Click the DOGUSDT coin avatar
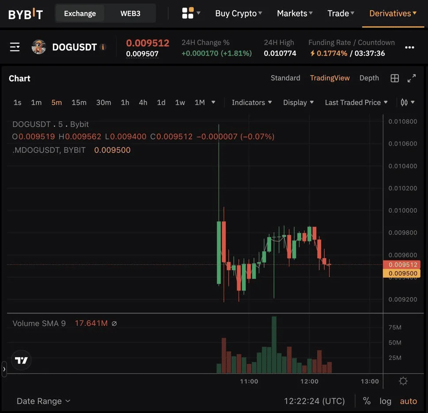The width and height of the screenshot is (428, 413). pyautogui.click(x=39, y=47)
